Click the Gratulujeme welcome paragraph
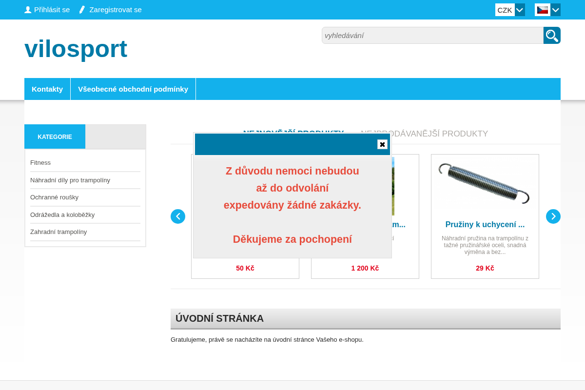Viewport: 585px width, 390px height. [267, 339]
